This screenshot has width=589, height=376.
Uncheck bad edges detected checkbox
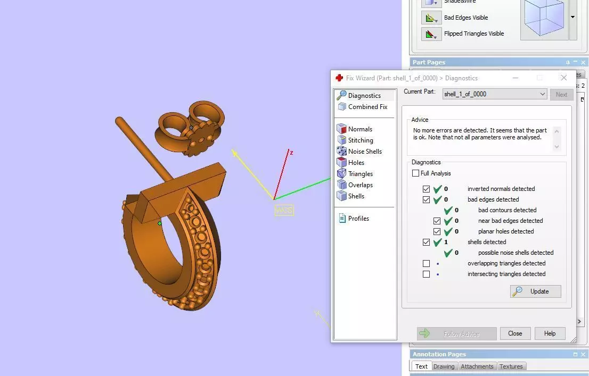pyautogui.click(x=427, y=199)
